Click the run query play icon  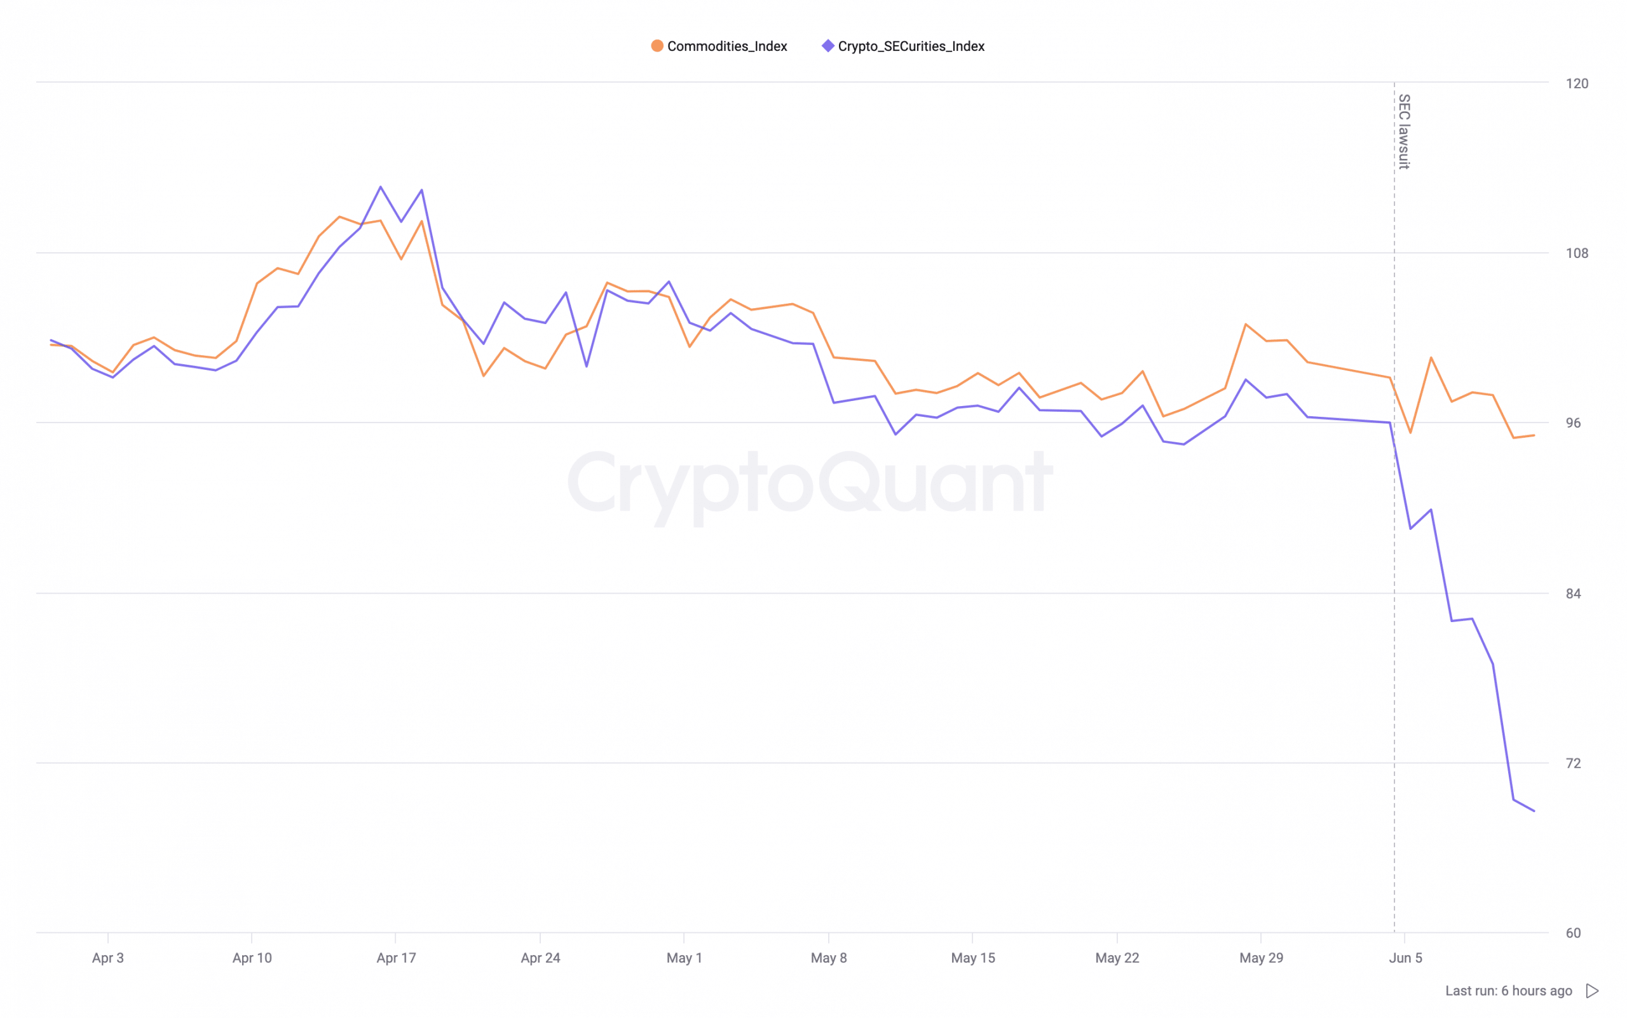pos(1591,991)
